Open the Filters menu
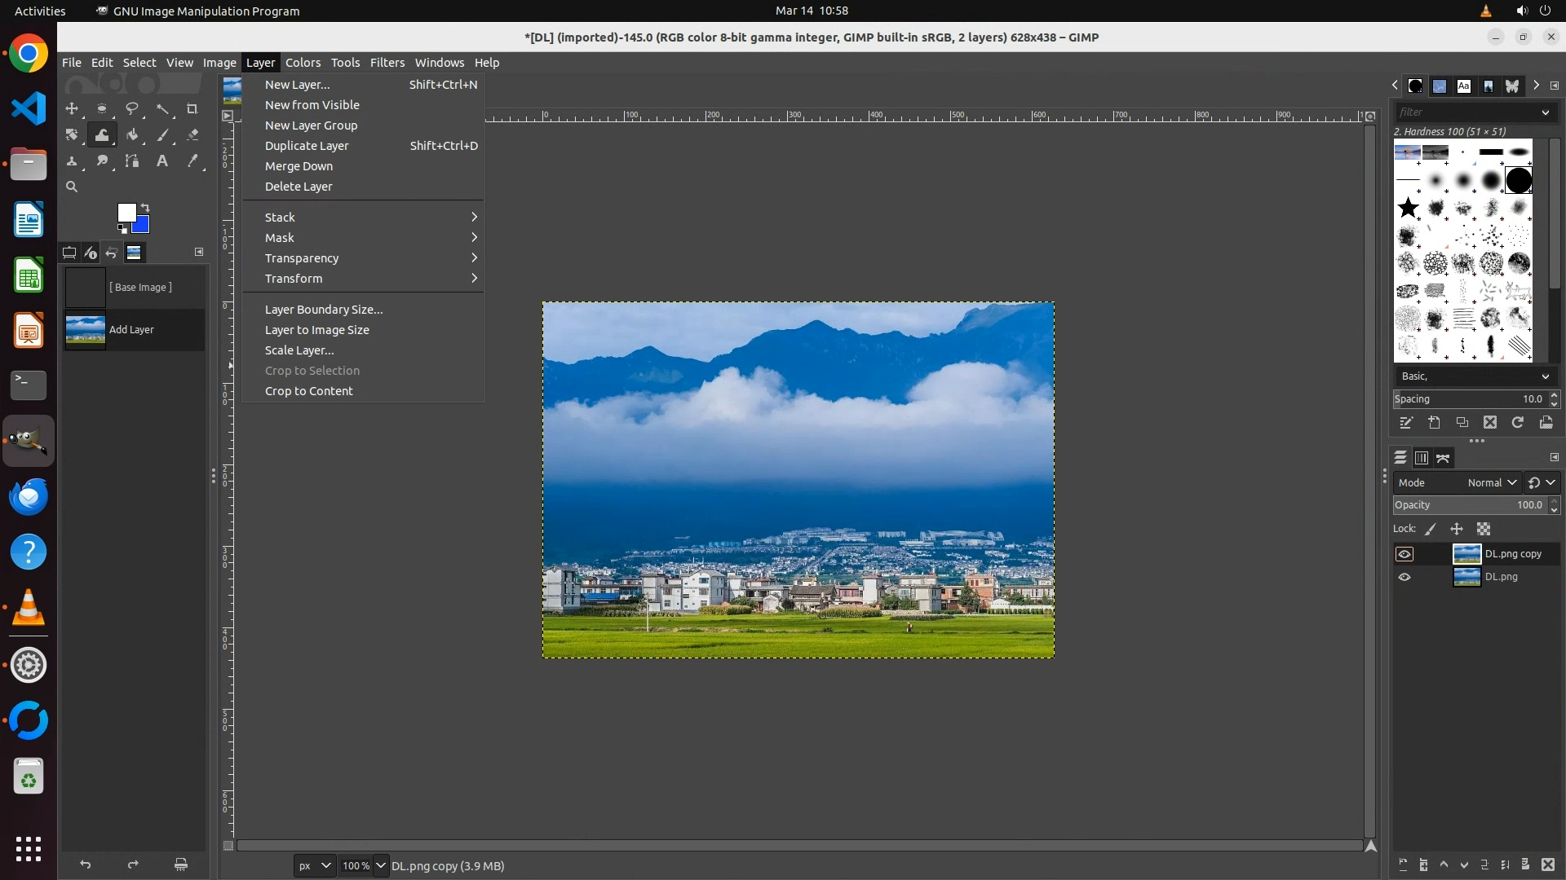This screenshot has width=1566, height=880. (387, 63)
